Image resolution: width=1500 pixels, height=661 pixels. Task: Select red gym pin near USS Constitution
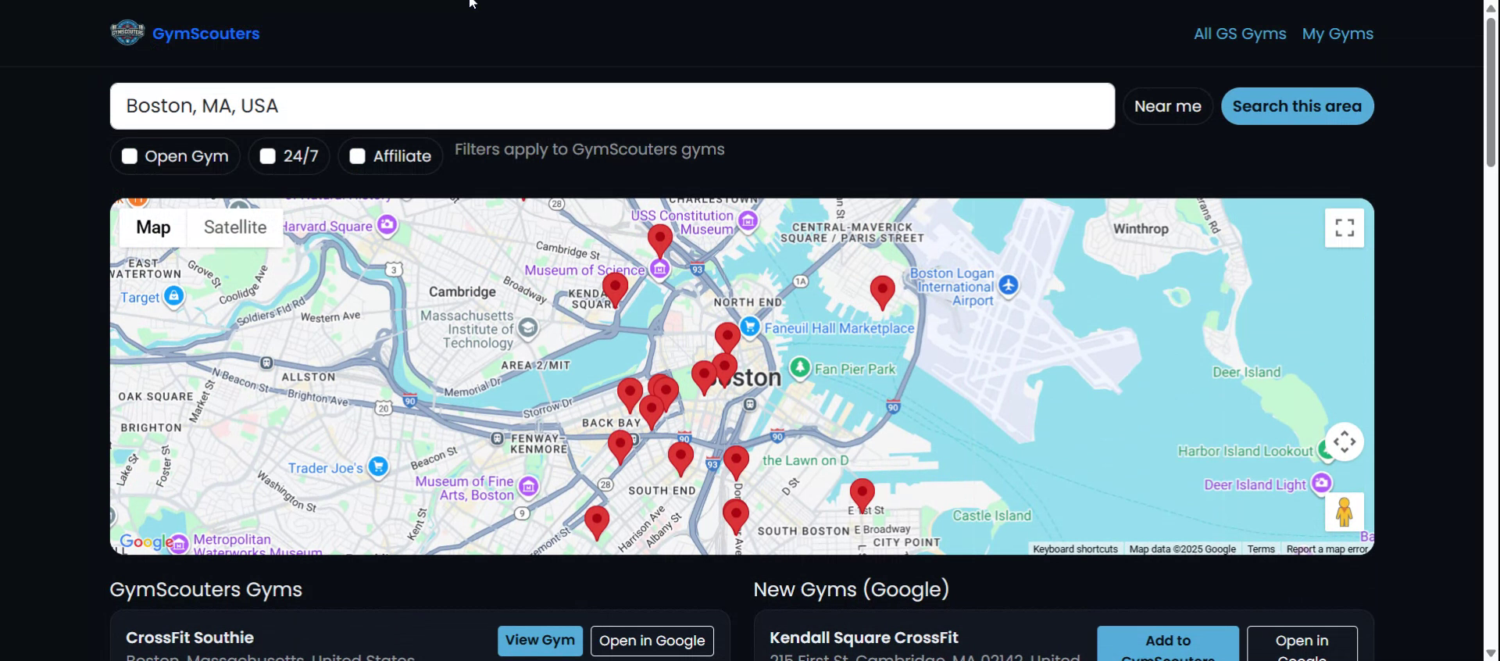pos(660,241)
